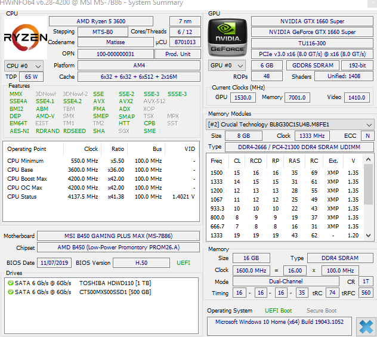Click the command rate 1T field
This screenshot has width=377, height=337.
(366, 282)
